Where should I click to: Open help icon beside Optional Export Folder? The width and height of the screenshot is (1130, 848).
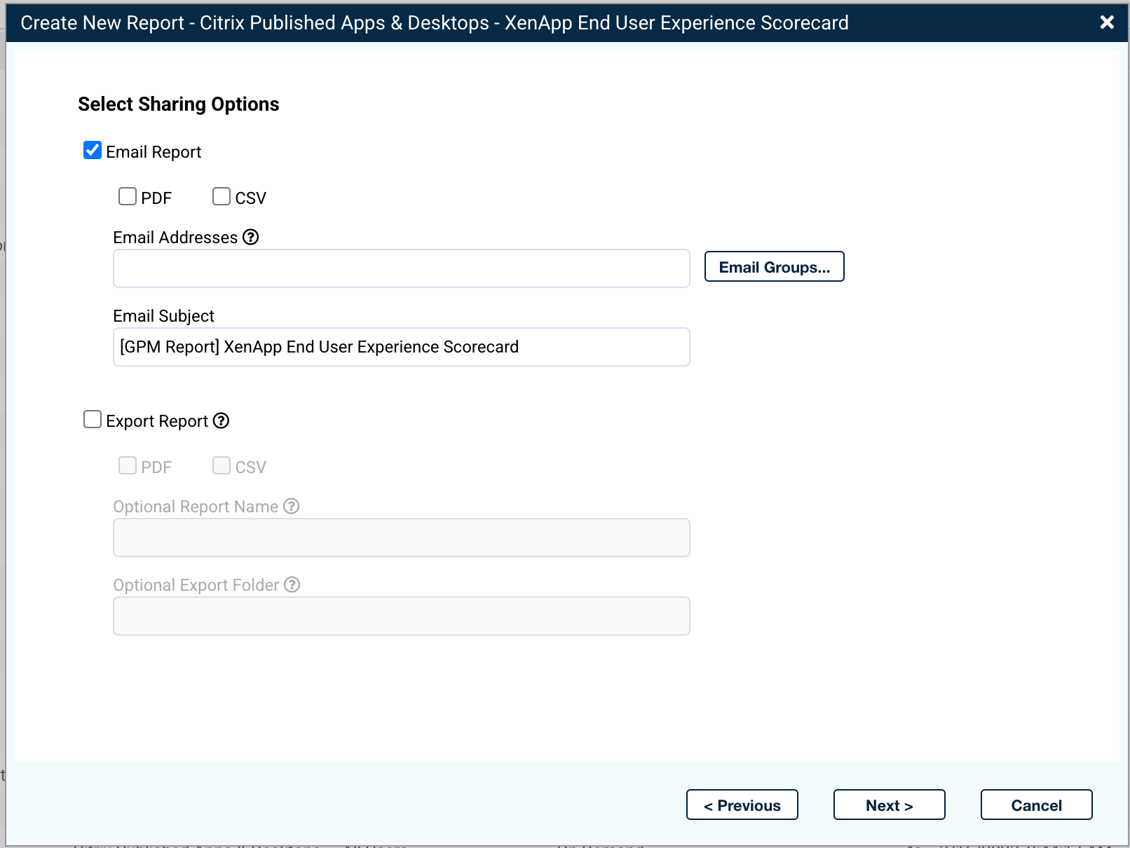pyautogui.click(x=292, y=584)
